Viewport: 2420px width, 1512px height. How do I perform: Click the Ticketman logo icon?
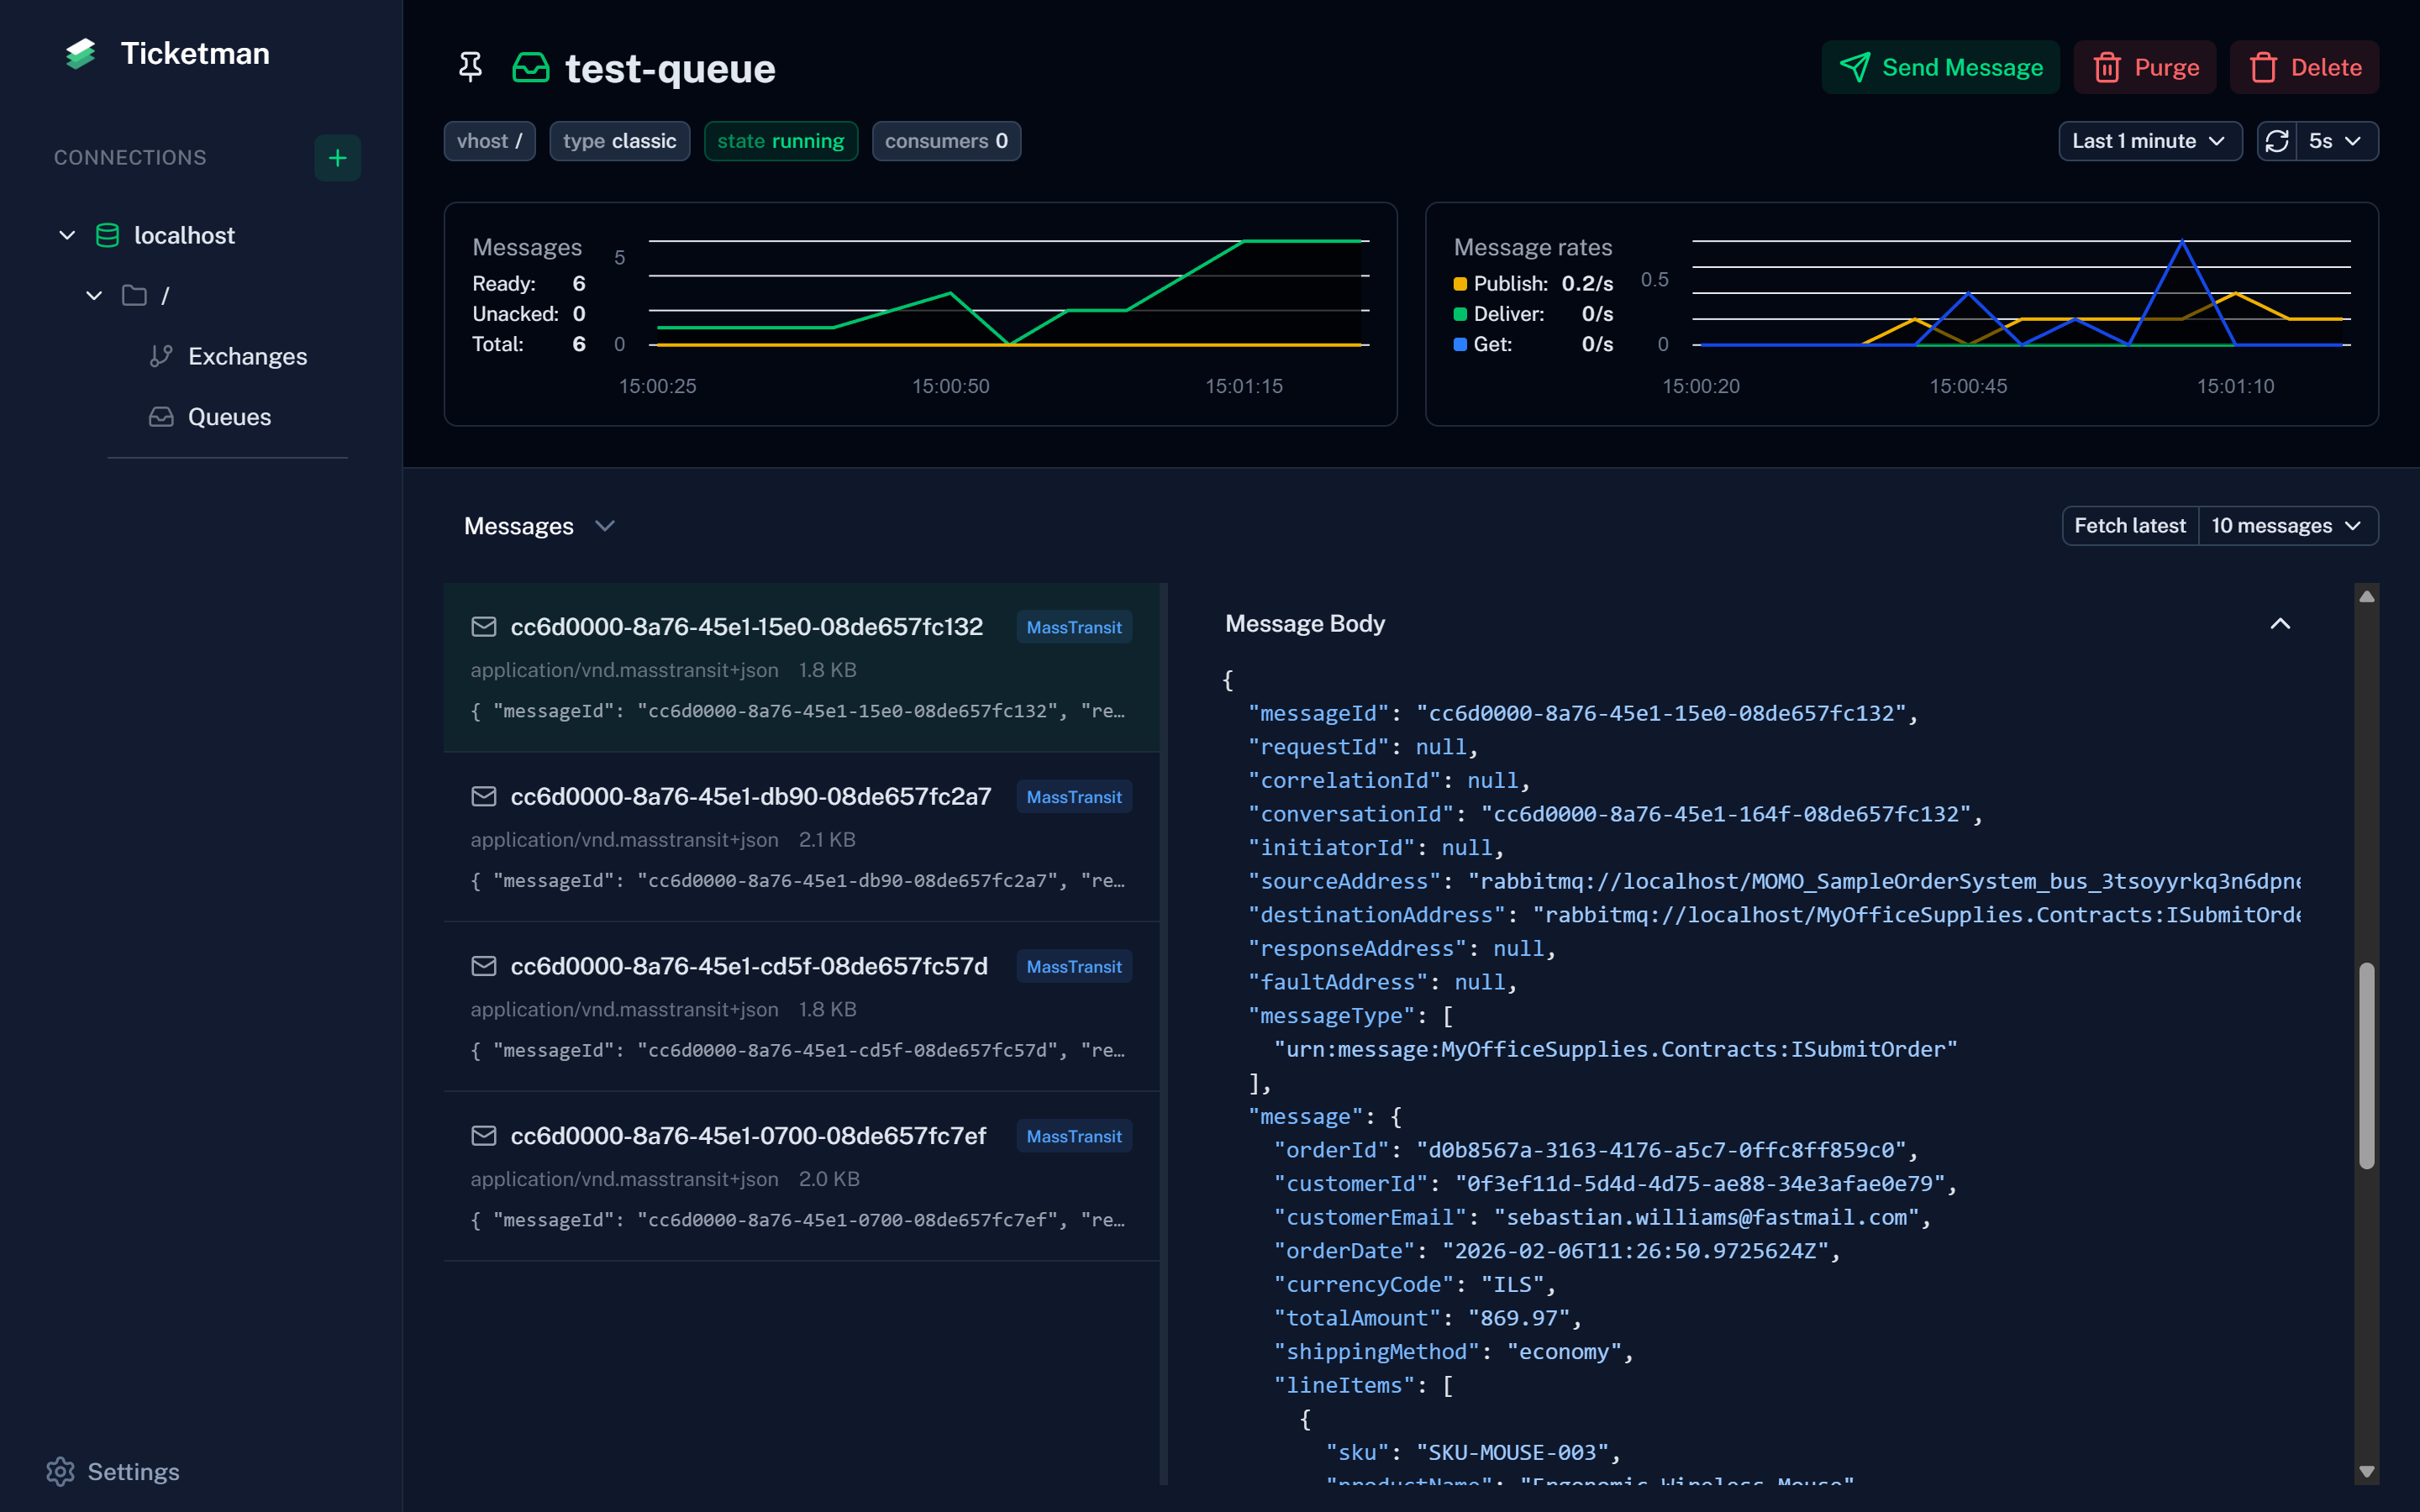[81, 54]
